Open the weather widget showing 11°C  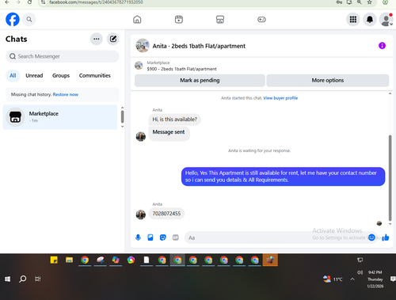point(333,279)
